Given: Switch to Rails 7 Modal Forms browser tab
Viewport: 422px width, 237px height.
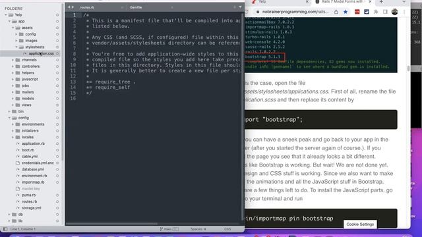Looking at the screenshot, I should point(343,2).
